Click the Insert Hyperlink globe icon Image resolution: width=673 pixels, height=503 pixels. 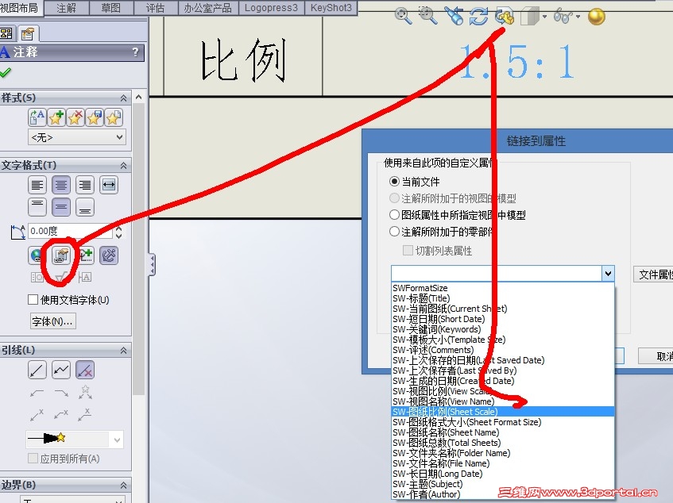pyautogui.click(x=36, y=255)
